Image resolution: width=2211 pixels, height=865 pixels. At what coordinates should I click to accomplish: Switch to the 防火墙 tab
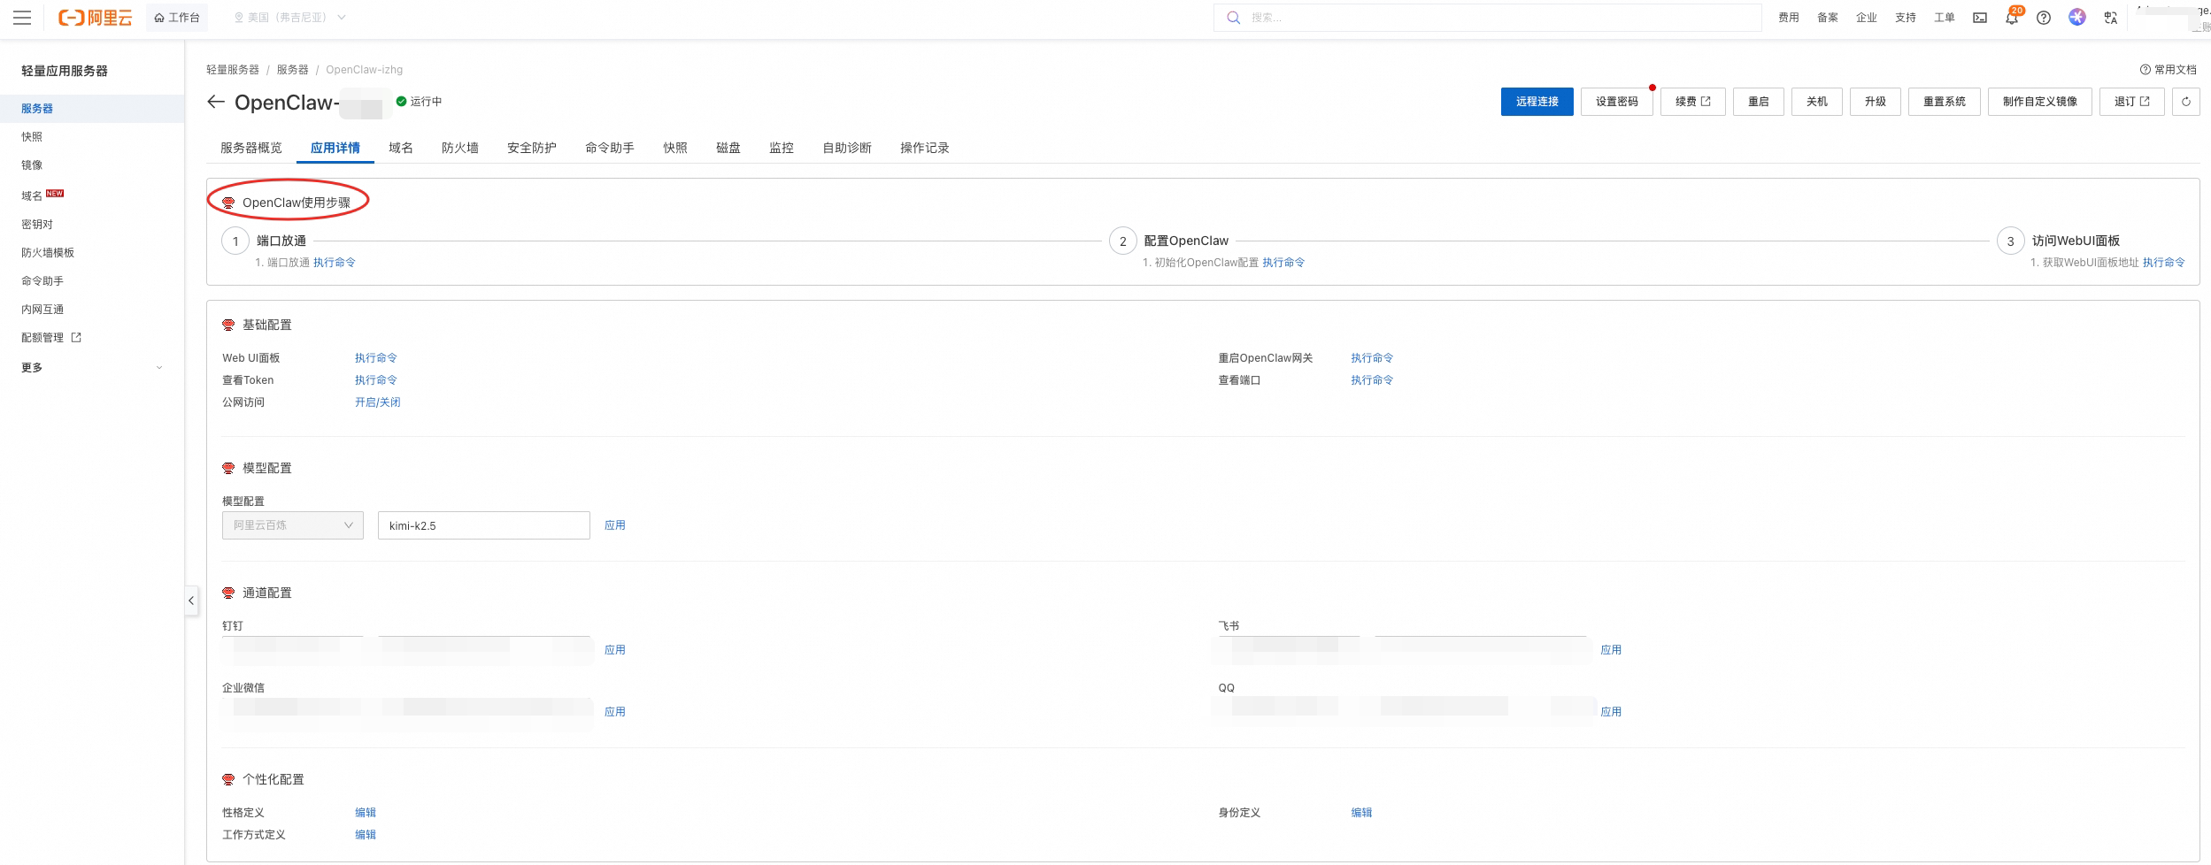coord(460,148)
